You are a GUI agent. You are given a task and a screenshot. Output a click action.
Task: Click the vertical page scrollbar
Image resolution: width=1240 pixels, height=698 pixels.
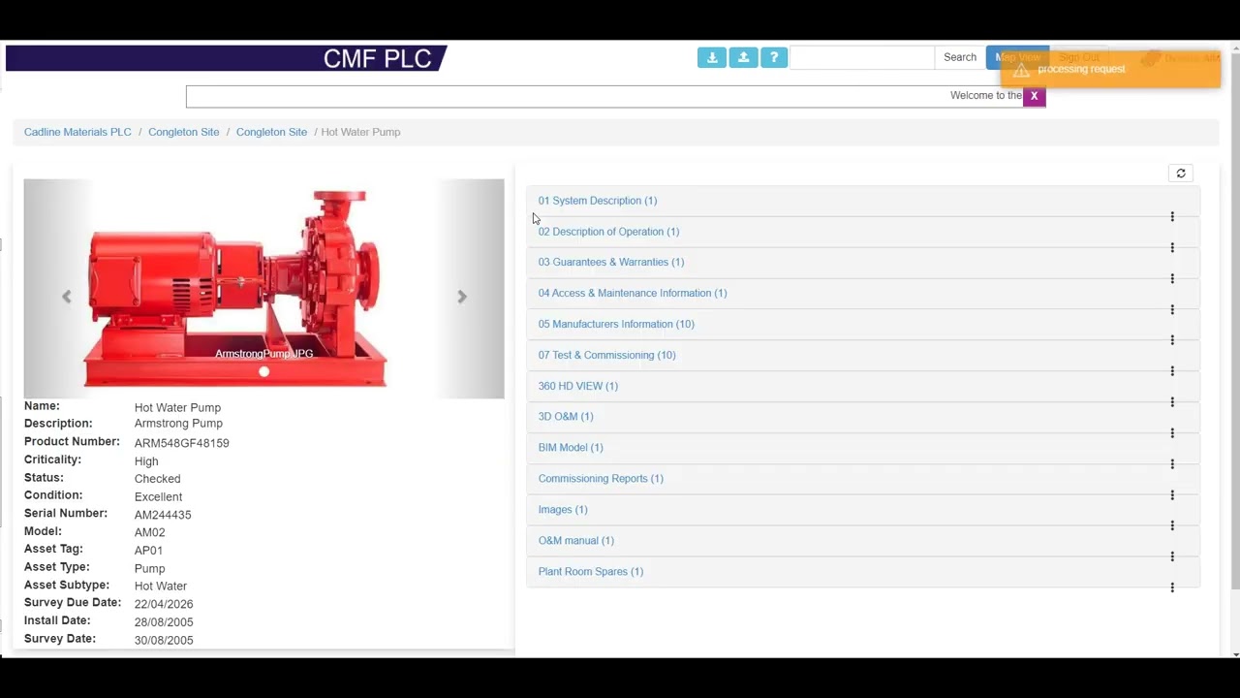pyautogui.click(x=1234, y=320)
